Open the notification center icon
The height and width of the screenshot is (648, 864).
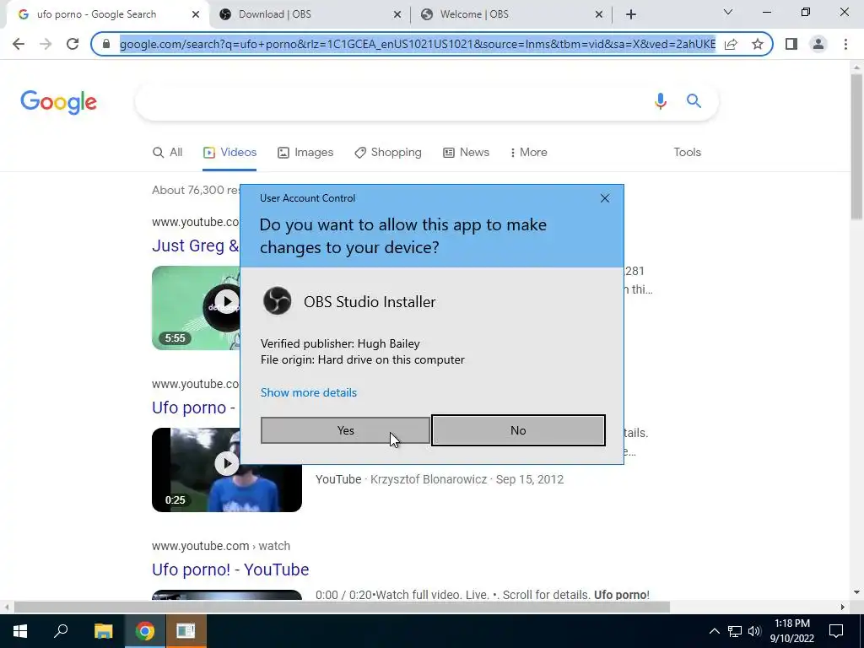(836, 631)
